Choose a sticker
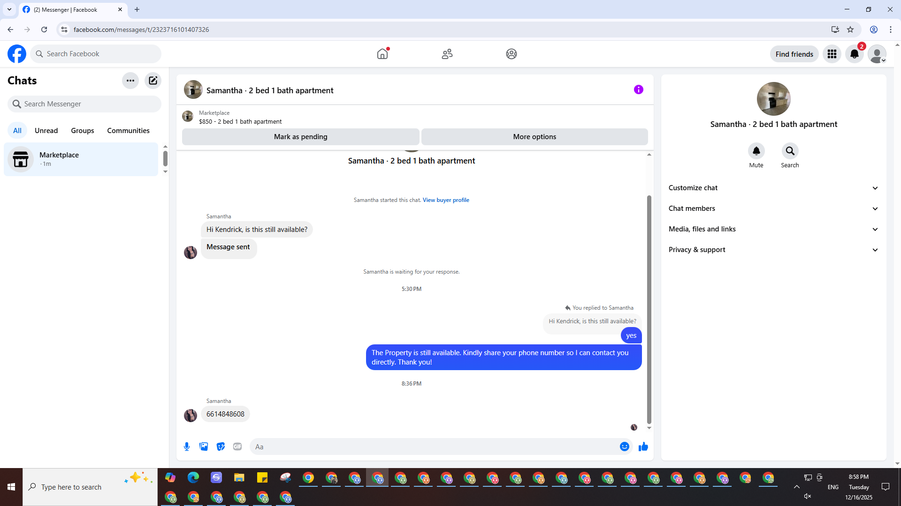This screenshot has height=506, width=901. (221, 446)
